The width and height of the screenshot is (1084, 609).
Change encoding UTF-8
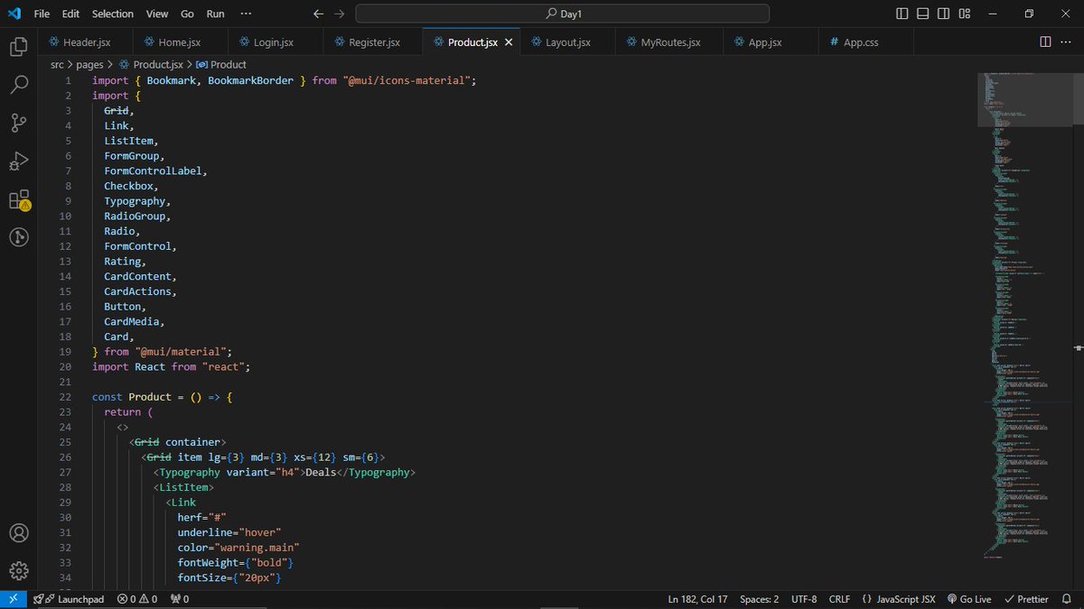point(803,599)
